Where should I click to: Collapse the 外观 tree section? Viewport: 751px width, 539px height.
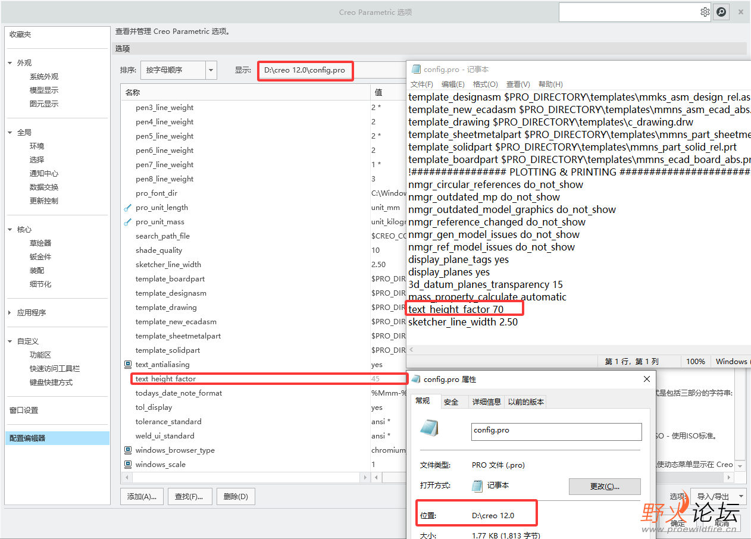point(10,63)
